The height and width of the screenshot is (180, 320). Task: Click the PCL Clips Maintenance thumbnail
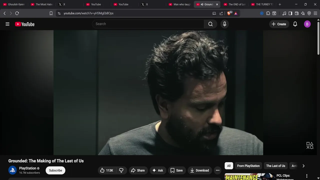click(250, 176)
